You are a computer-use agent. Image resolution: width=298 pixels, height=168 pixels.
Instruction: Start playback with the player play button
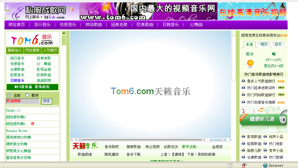[x=72, y=140]
